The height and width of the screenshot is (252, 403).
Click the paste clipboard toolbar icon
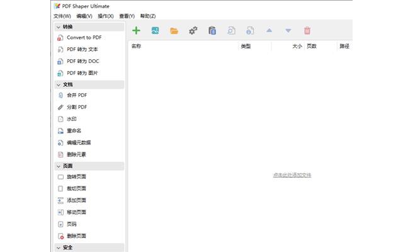pos(212,31)
